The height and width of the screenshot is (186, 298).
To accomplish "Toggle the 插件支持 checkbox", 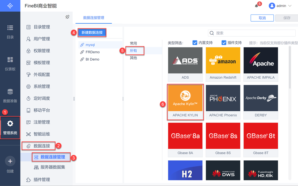I will (224, 43).
